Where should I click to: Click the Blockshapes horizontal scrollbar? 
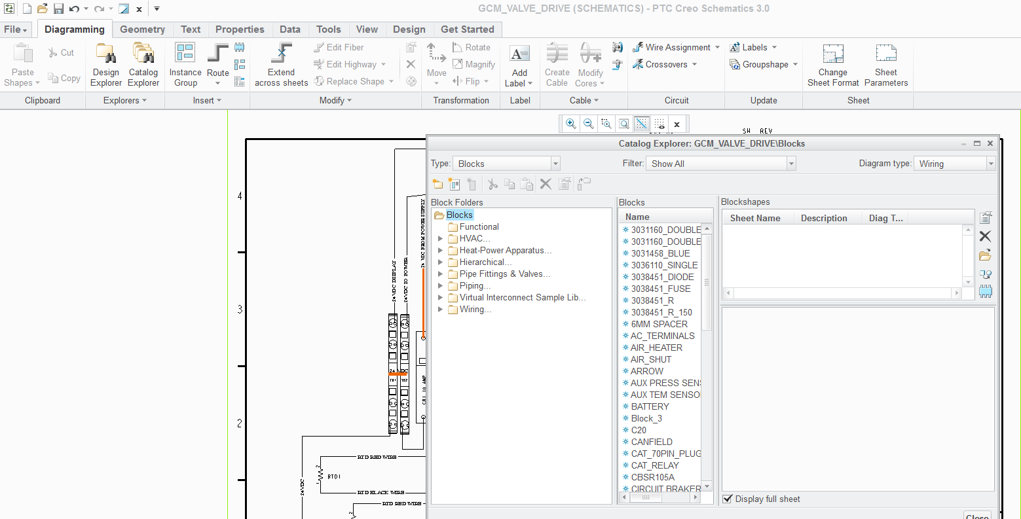pyautogui.click(x=843, y=293)
